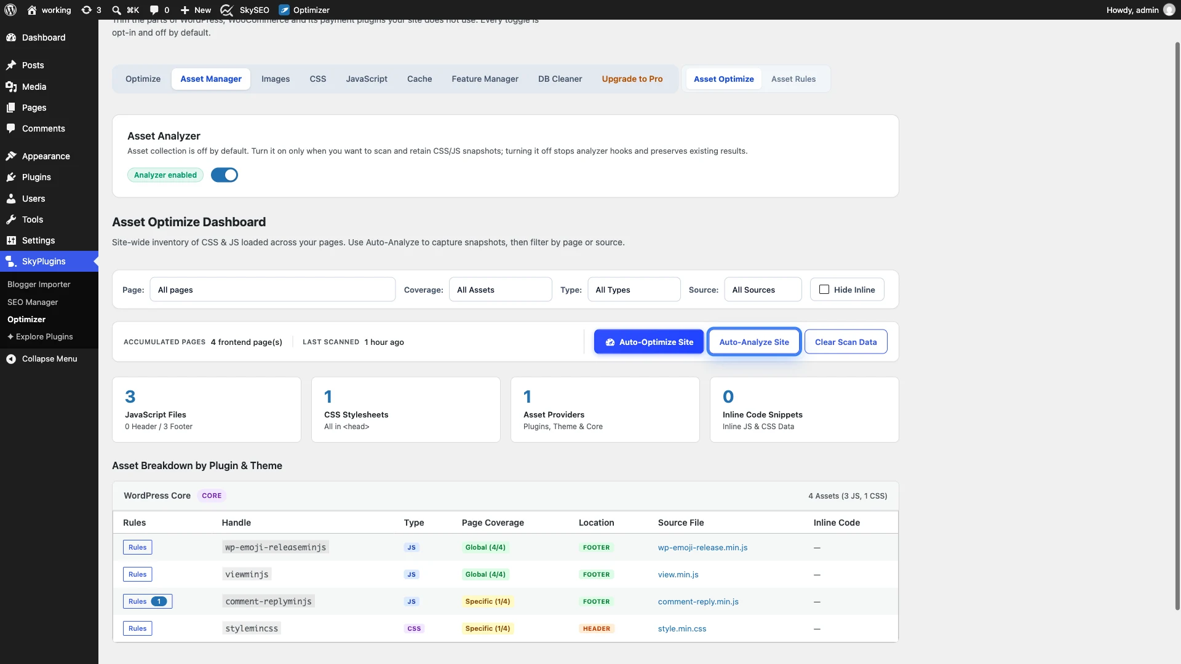Screen dimensions: 1181x664
Task: Open the SkySEO icon in the admin bar
Action: tap(227, 10)
